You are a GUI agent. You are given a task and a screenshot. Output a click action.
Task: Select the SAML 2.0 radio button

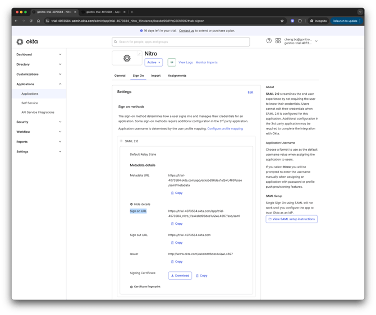(x=121, y=141)
